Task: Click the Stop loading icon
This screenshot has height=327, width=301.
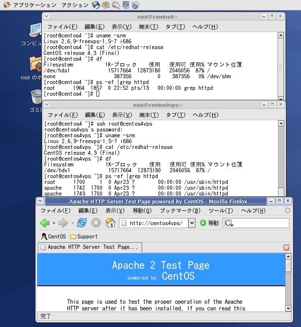Action: [x=96, y=223]
